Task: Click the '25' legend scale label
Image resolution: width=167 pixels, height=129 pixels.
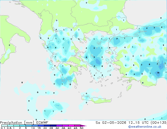Action: tap(51, 128)
